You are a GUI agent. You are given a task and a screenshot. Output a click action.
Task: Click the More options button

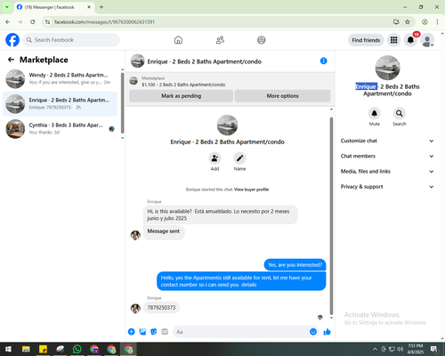(282, 96)
